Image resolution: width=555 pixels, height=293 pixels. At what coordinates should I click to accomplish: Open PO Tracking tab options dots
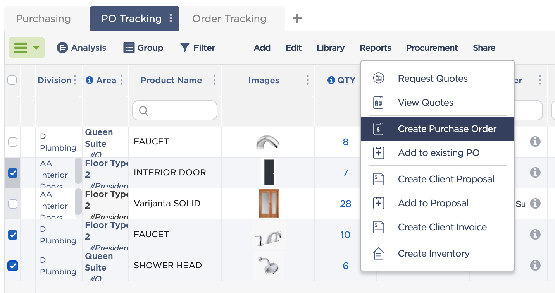click(x=171, y=18)
